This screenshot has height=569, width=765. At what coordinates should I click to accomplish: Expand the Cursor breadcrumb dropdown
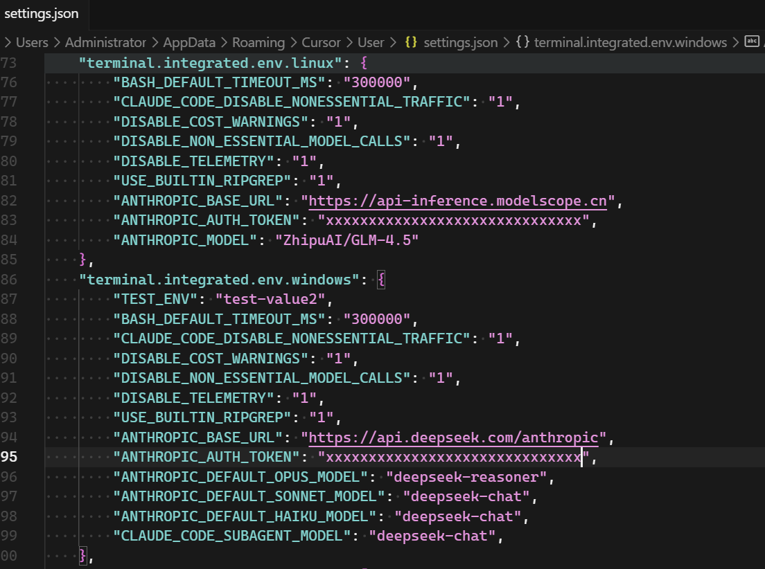pos(321,42)
